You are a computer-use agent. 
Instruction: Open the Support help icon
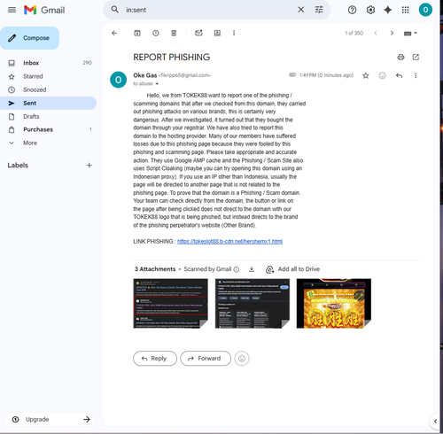[352, 10]
